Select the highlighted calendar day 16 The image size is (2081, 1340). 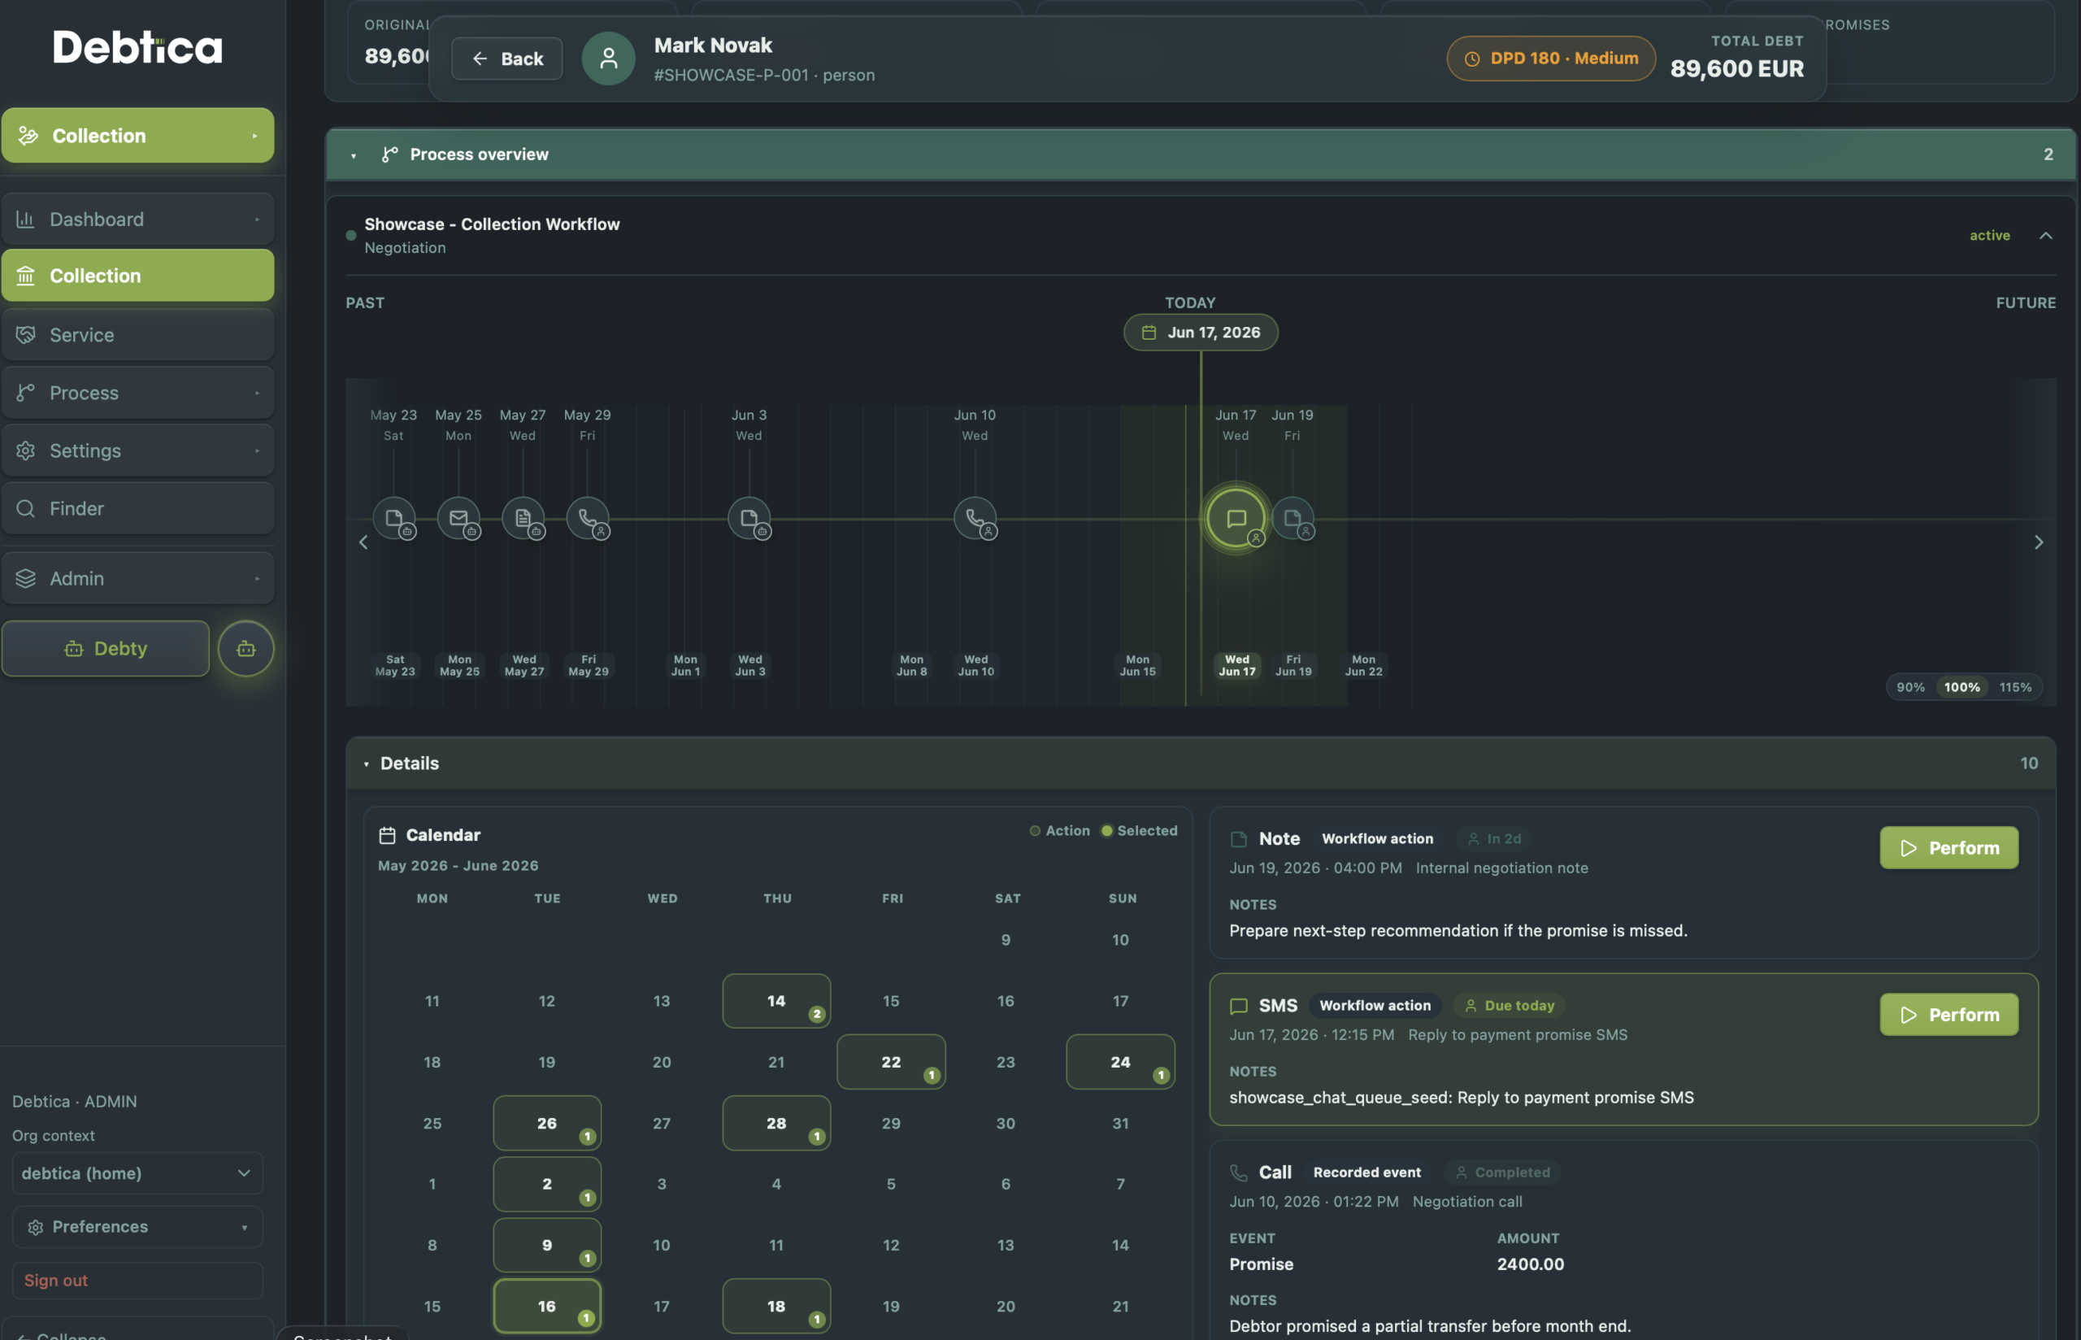click(x=547, y=1306)
